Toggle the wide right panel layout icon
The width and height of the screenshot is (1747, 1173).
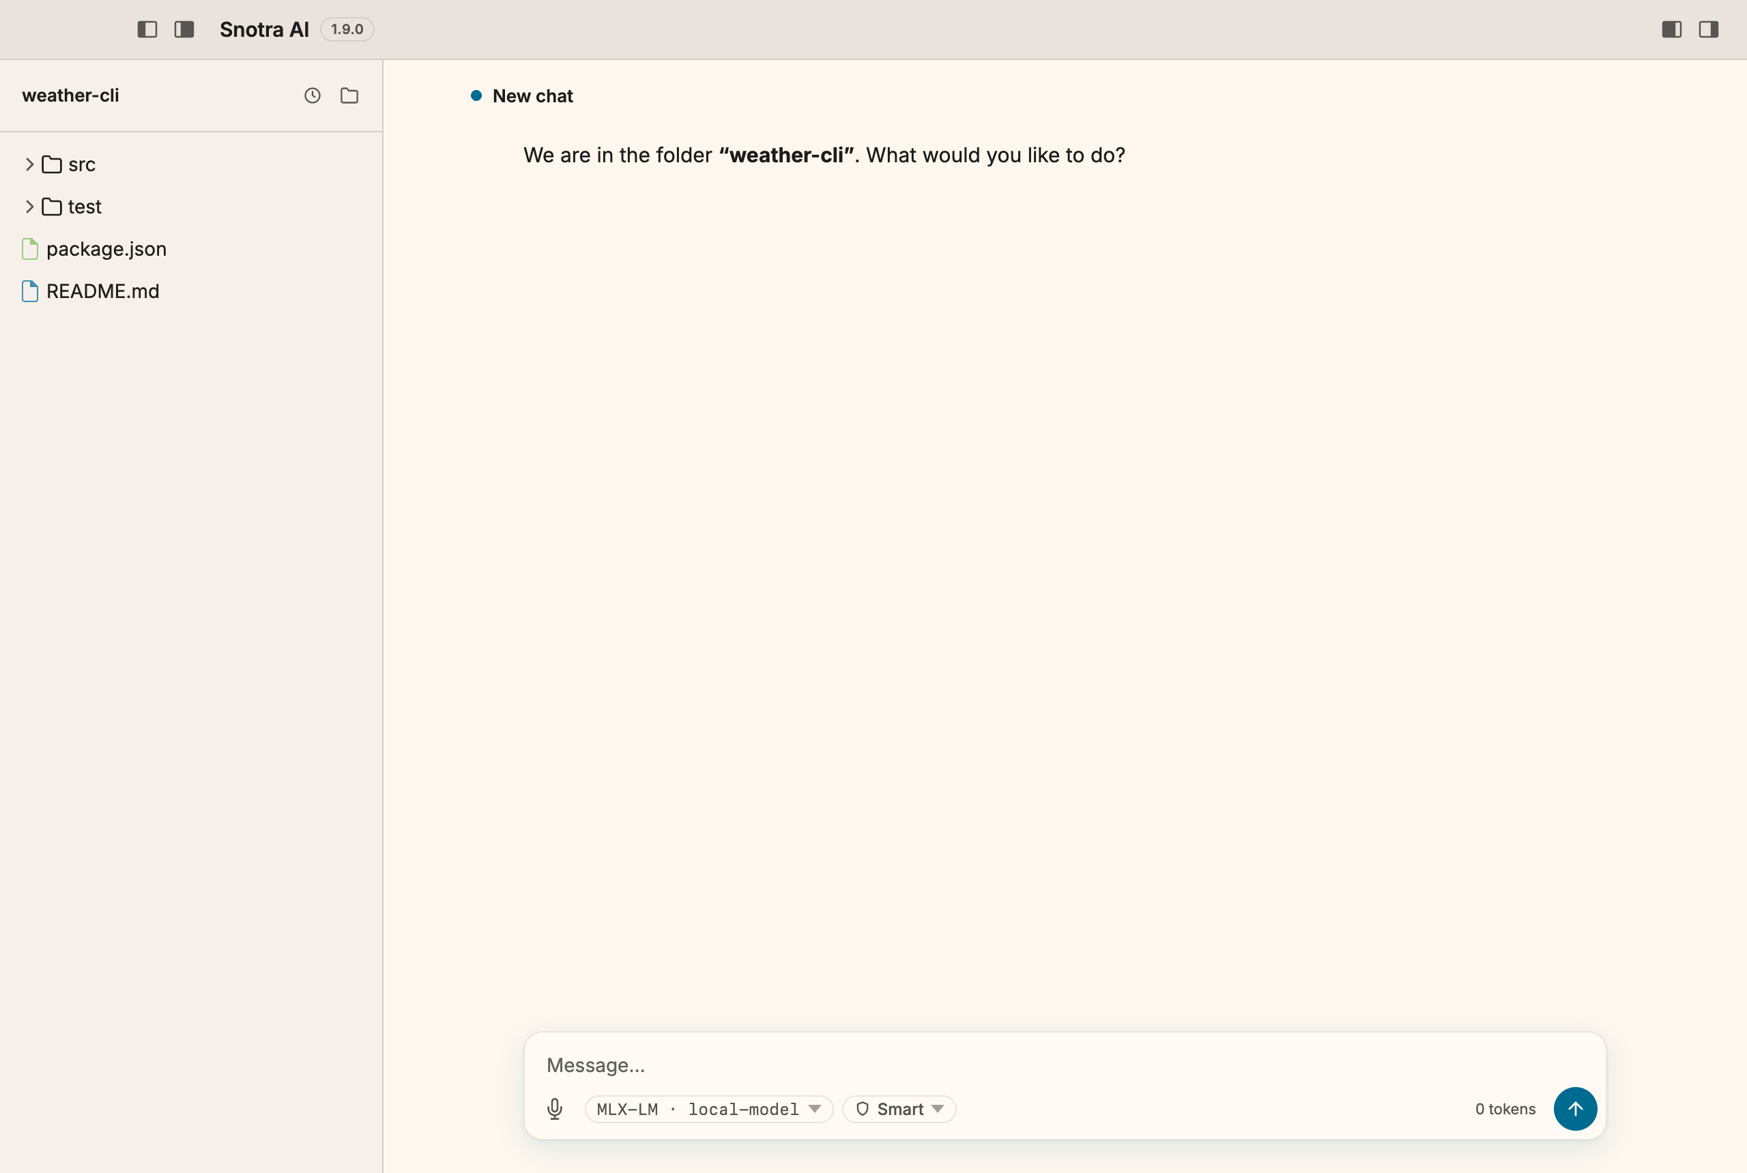(1671, 29)
